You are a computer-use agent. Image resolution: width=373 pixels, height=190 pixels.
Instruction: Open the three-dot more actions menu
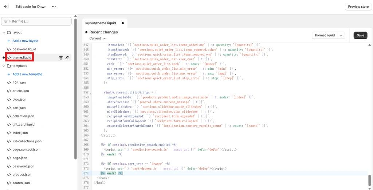coord(54,7)
